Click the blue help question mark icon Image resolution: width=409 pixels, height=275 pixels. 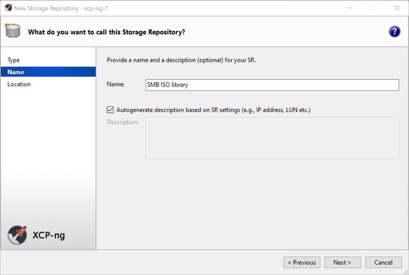394,32
